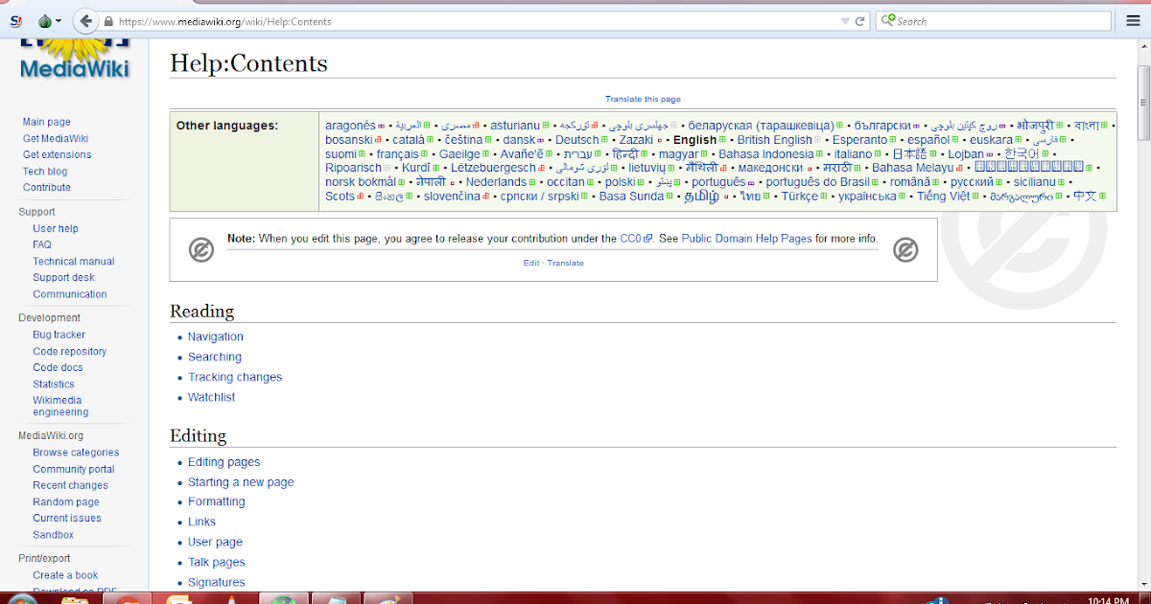
Task: Choose the Bahasa Indonesia language
Action: point(766,153)
